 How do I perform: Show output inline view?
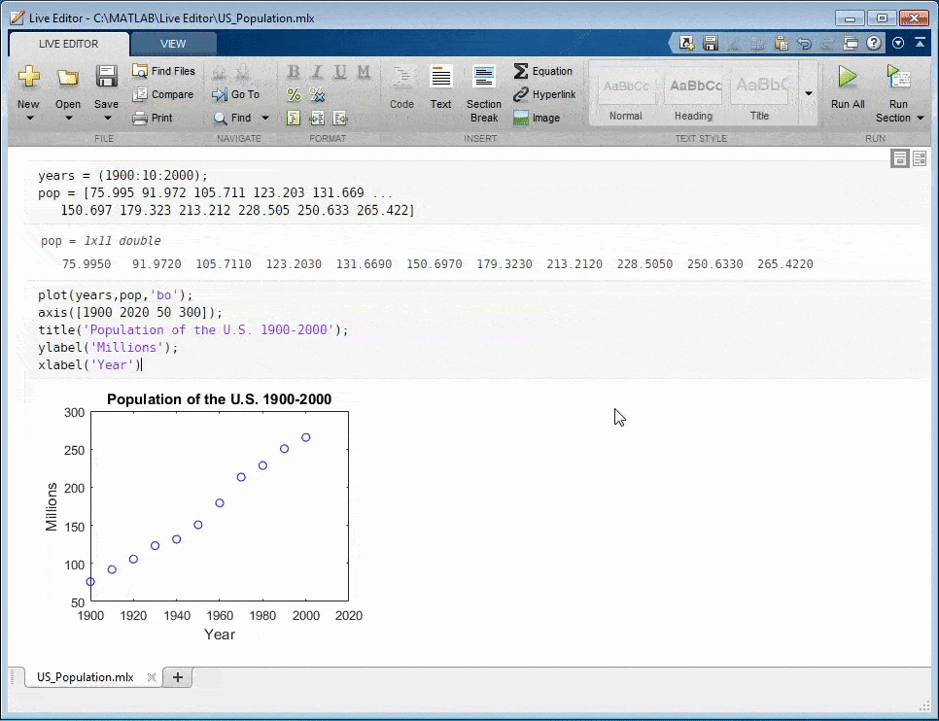(x=900, y=158)
